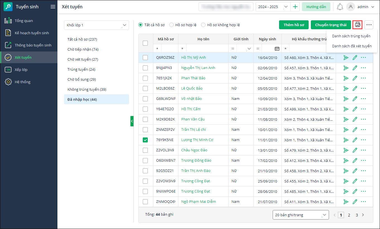
Task: Uncheck the checkbox for Lương Thị Minh Cơ
Action: [145, 140]
